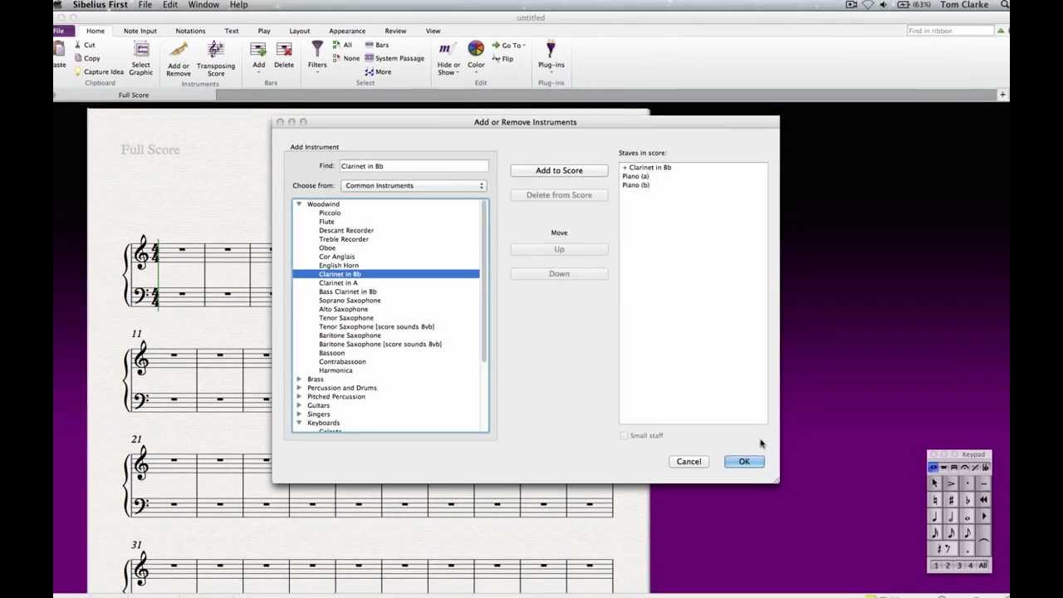The image size is (1063, 598).
Task: Expand the Brass instrument family
Action: click(299, 379)
